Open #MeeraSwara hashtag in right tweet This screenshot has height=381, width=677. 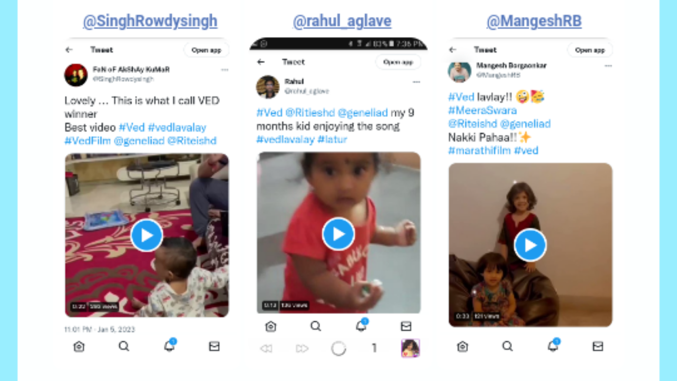tap(482, 111)
